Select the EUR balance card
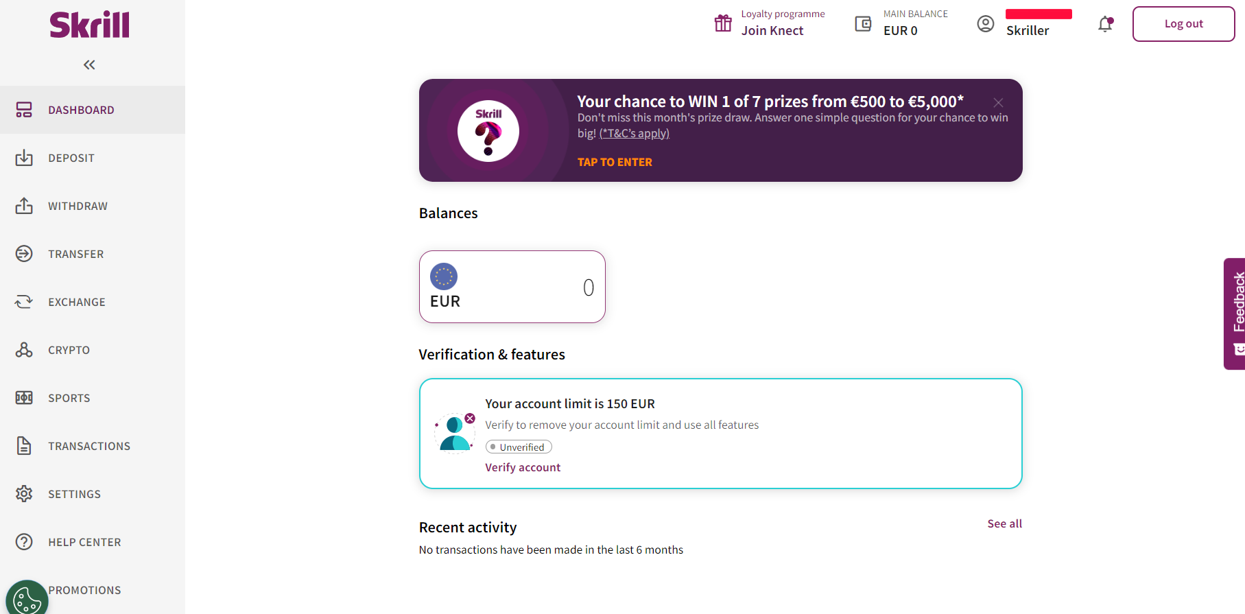The height and width of the screenshot is (614, 1245). click(x=512, y=287)
